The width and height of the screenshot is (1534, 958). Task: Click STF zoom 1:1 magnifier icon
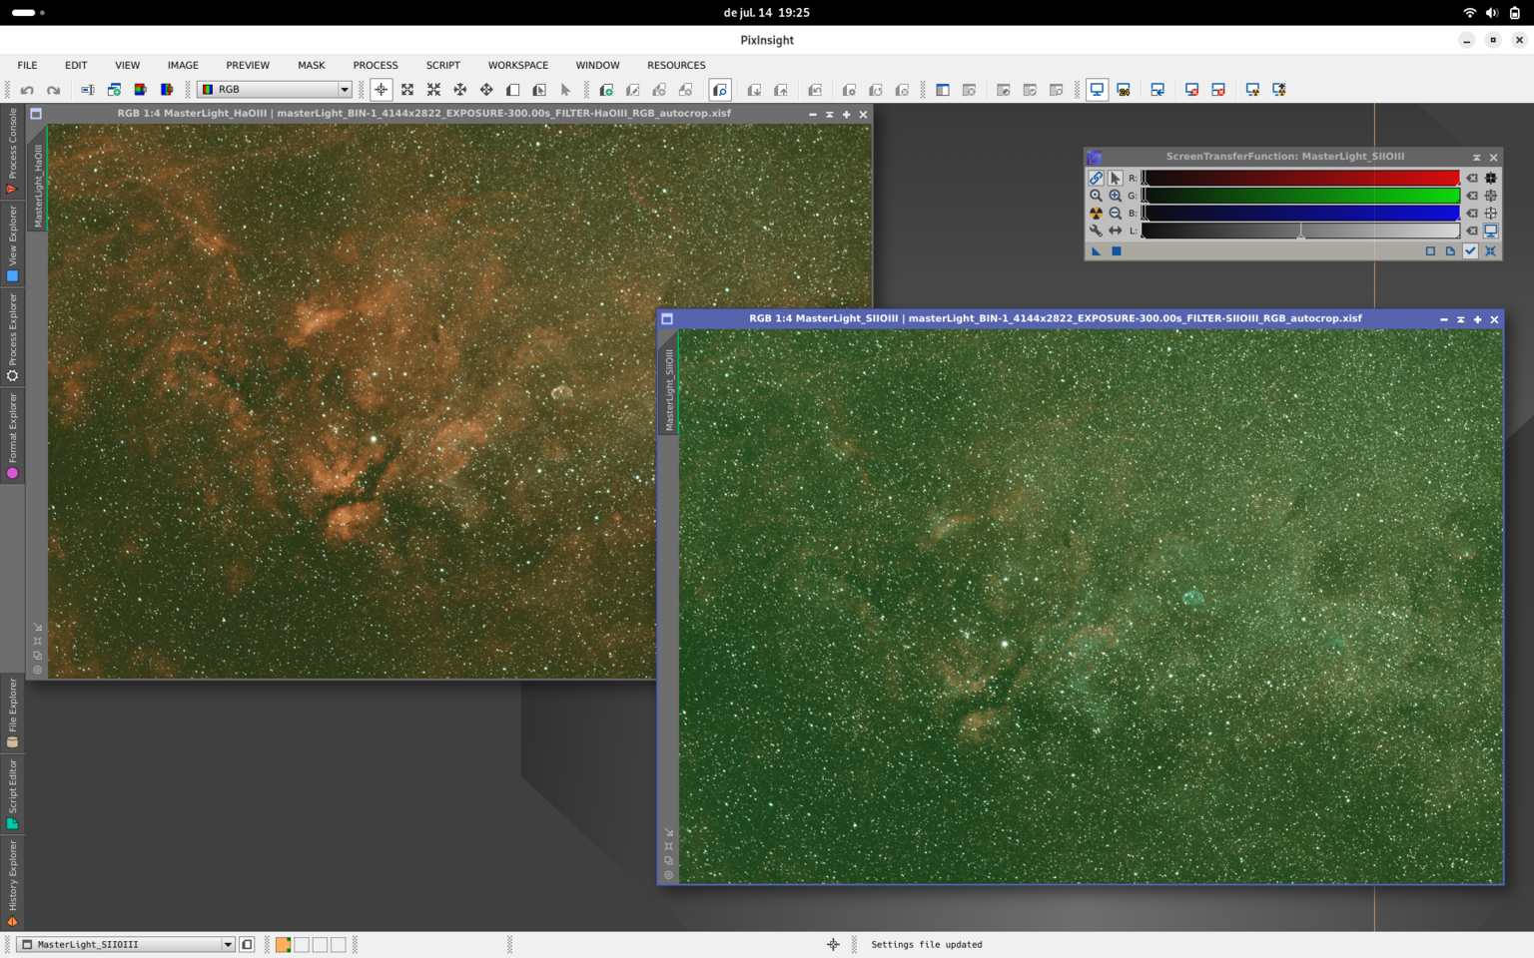1096,196
